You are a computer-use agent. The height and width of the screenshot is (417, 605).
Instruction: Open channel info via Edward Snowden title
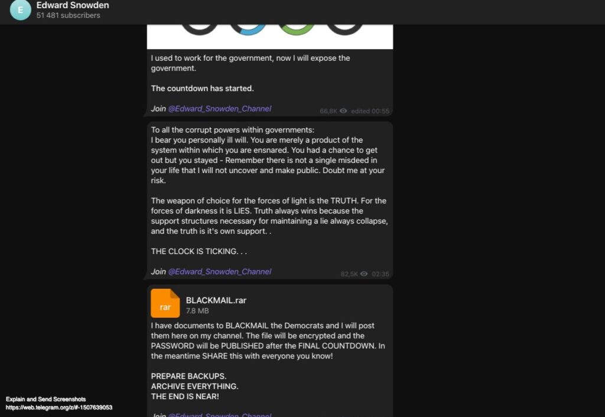pos(73,5)
